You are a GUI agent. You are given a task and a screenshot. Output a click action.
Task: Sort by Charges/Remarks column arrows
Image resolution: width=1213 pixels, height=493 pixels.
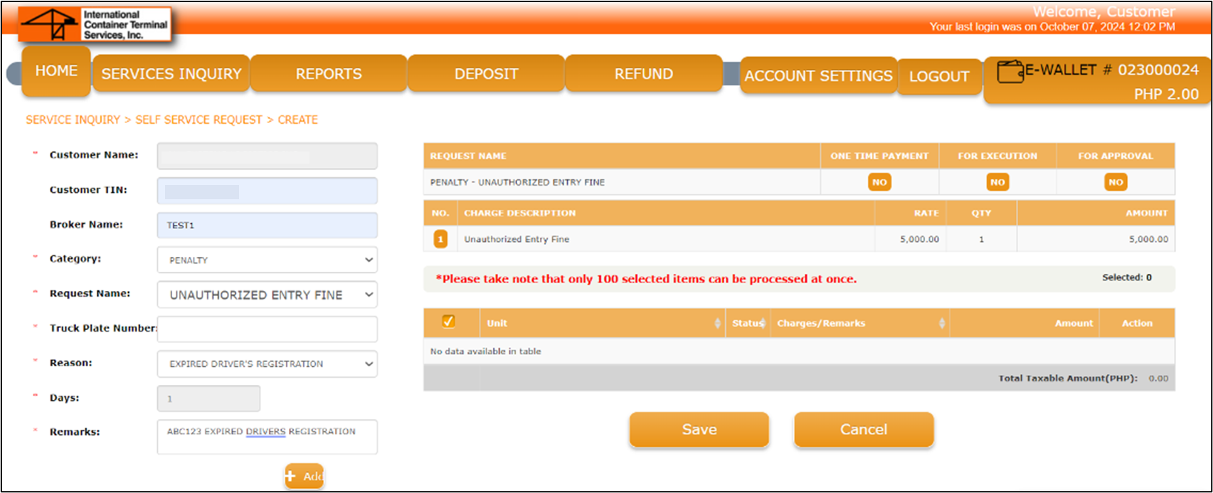(941, 324)
